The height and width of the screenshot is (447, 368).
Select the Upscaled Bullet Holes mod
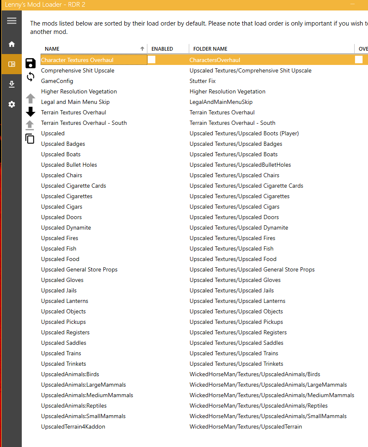69,165
